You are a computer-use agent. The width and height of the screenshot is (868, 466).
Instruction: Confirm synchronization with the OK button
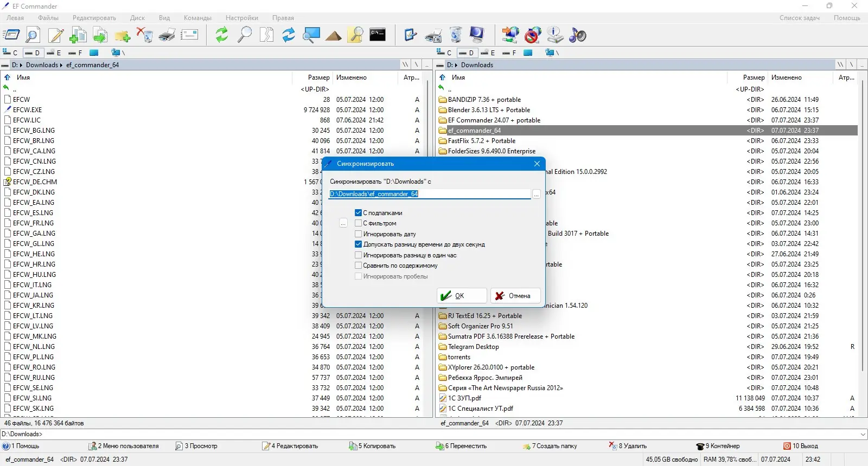[x=462, y=296]
